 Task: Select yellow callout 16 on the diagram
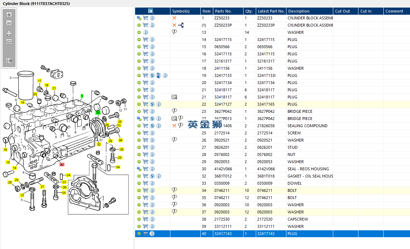[5, 150]
